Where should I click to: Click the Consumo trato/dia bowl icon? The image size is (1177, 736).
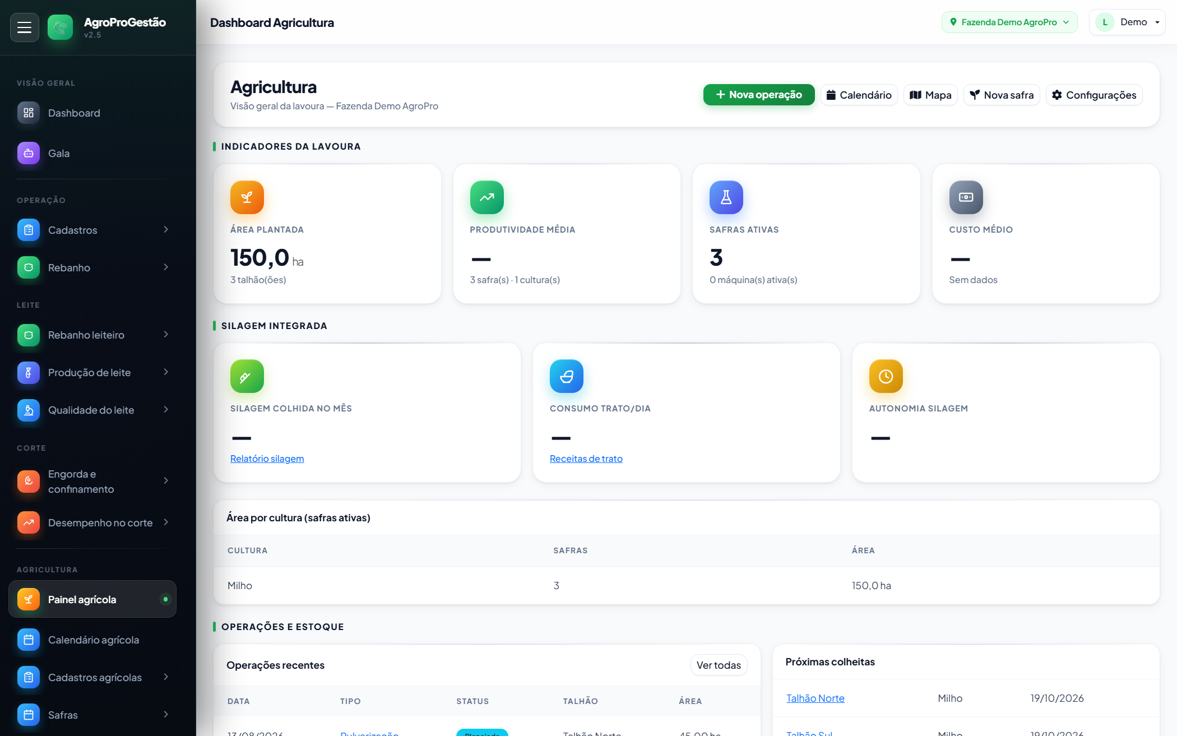567,376
